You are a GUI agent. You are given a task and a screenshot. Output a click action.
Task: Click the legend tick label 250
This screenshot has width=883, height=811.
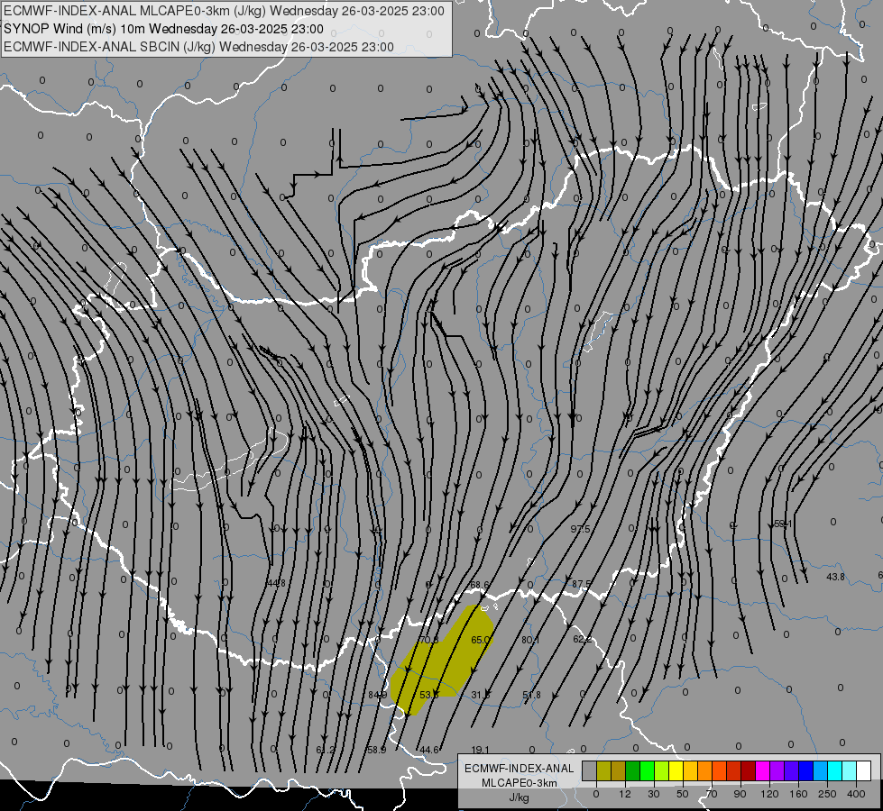coord(827,794)
